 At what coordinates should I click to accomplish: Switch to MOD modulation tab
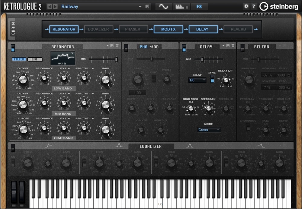(154, 47)
